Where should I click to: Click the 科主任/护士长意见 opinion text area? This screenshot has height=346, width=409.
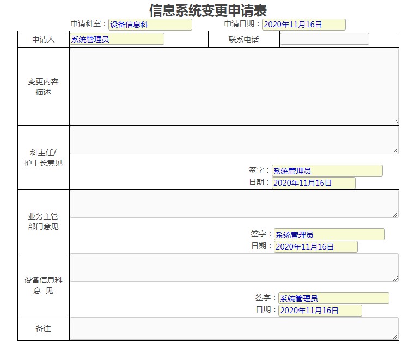click(x=234, y=141)
